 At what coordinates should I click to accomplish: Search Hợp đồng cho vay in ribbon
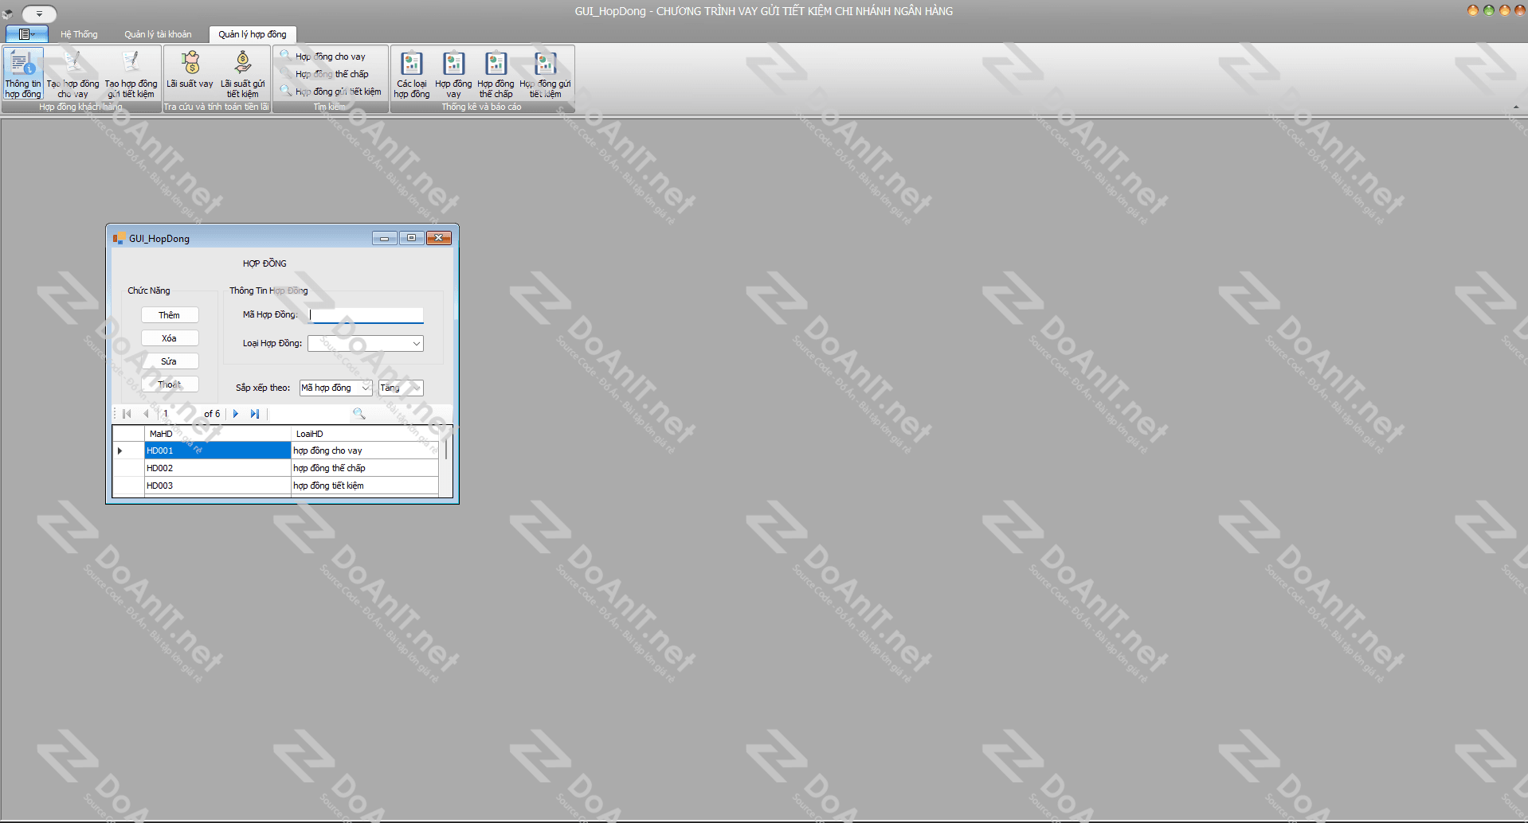coord(323,57)
